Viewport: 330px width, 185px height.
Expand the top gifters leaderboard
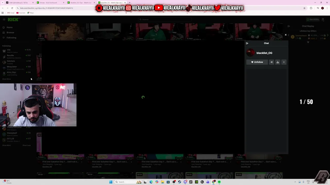click(308, 42)
